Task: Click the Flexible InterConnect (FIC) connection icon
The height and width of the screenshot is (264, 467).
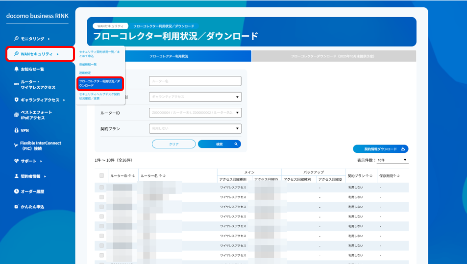Action: coord(16,145)
